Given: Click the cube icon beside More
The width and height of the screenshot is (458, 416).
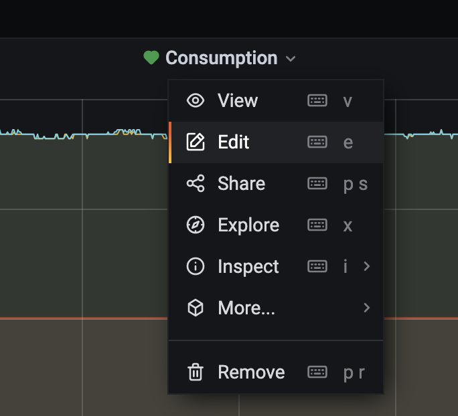Looking at the screenshot, I should click(196, 308).
